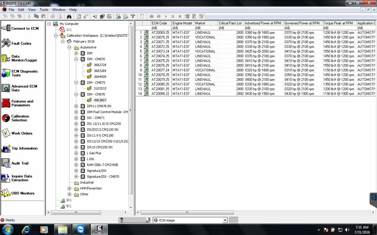Sort by Critical Parts List column header
The image size is (377, 235).
[231, 23]
